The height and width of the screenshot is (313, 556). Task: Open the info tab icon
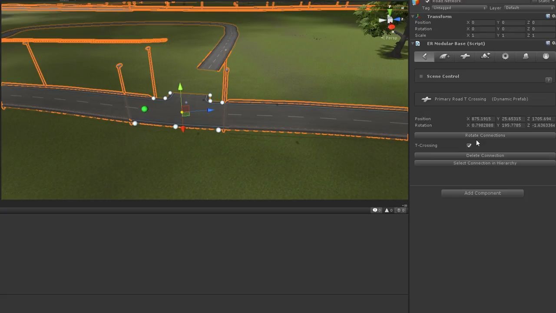tap(546, 57)
